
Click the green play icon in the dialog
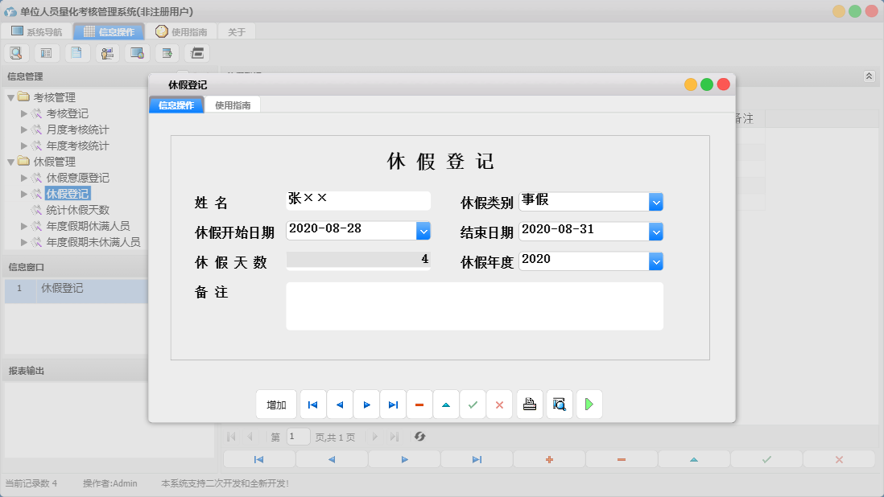point(589,405)
